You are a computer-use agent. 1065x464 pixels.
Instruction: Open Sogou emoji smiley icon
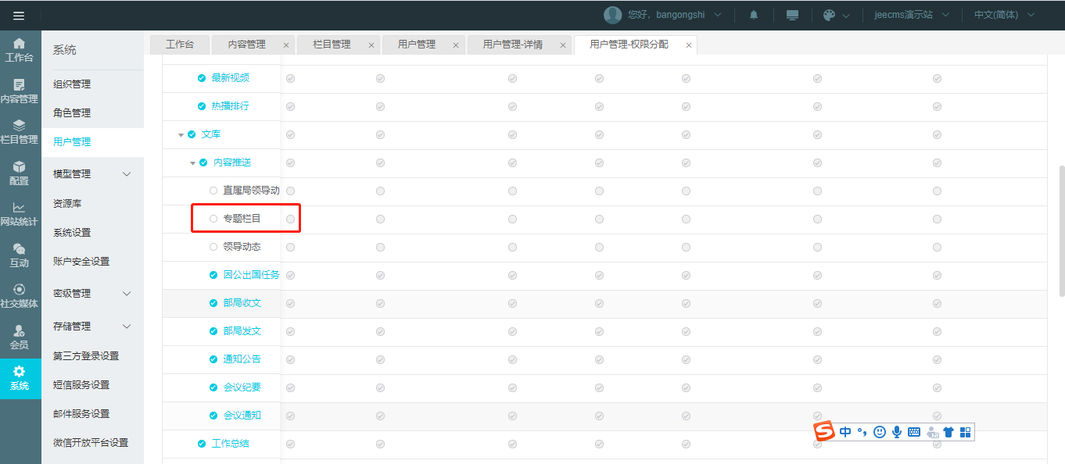pos(880,432)
